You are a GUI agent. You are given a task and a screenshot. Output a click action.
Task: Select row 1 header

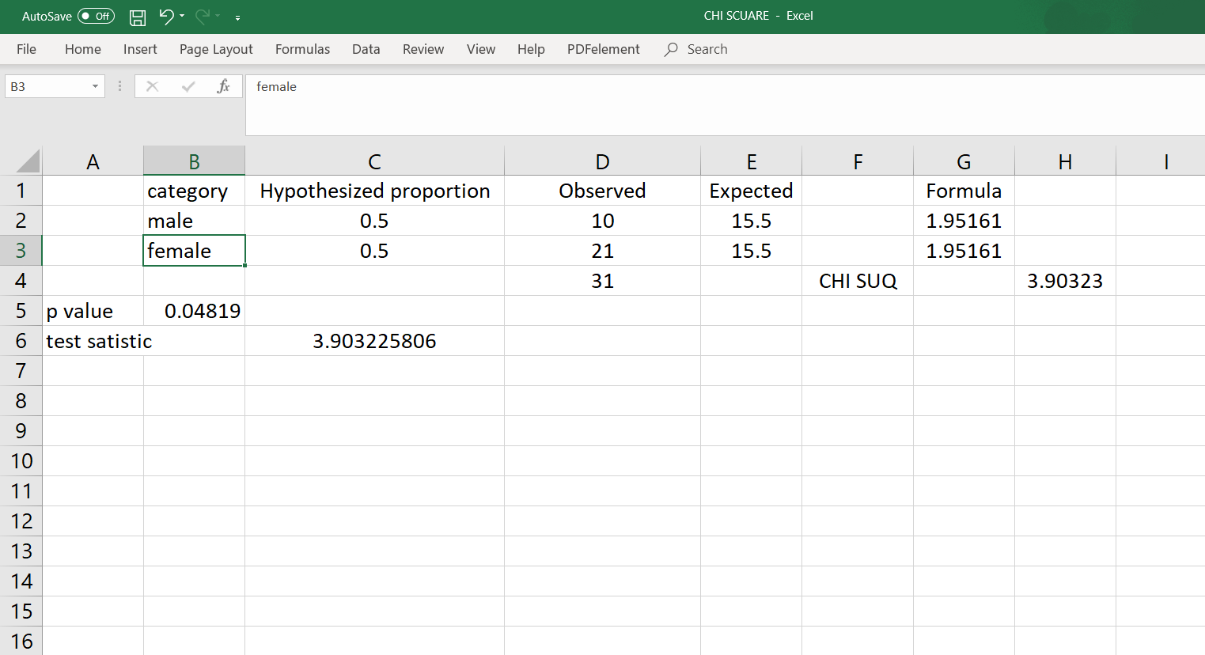click(21, 191)
